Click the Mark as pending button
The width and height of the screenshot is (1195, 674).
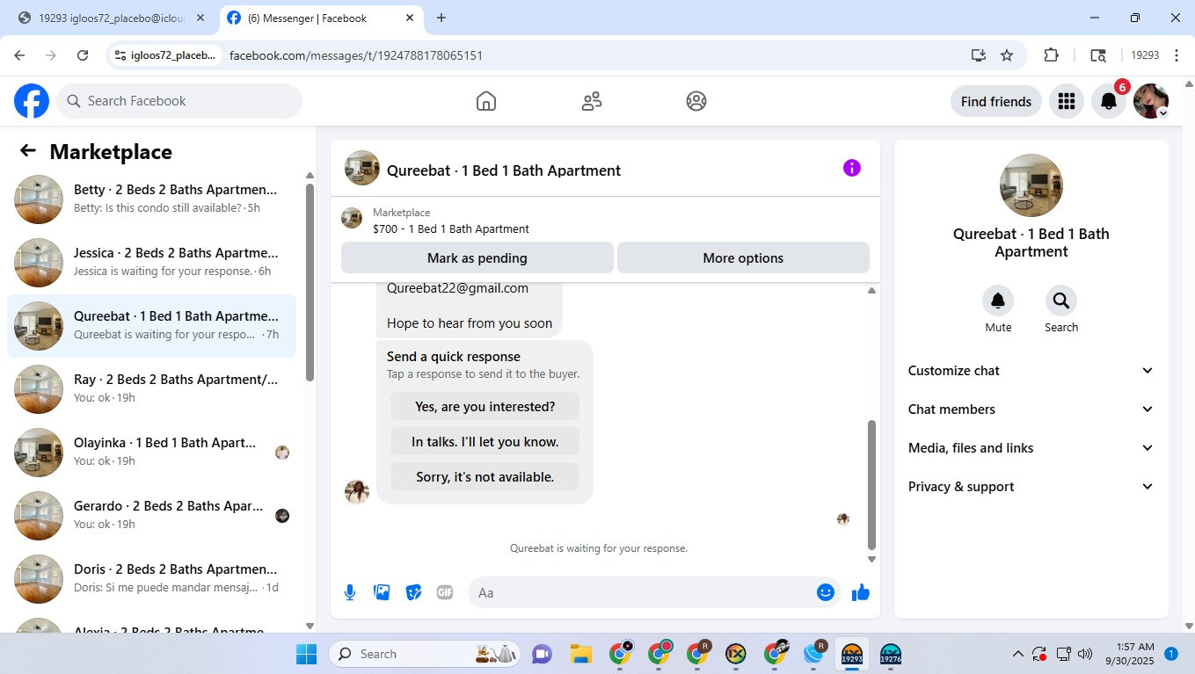477,257
